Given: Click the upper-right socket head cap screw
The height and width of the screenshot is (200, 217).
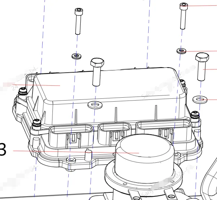Looking at the screenshot, I should click(x=184, y=16).
